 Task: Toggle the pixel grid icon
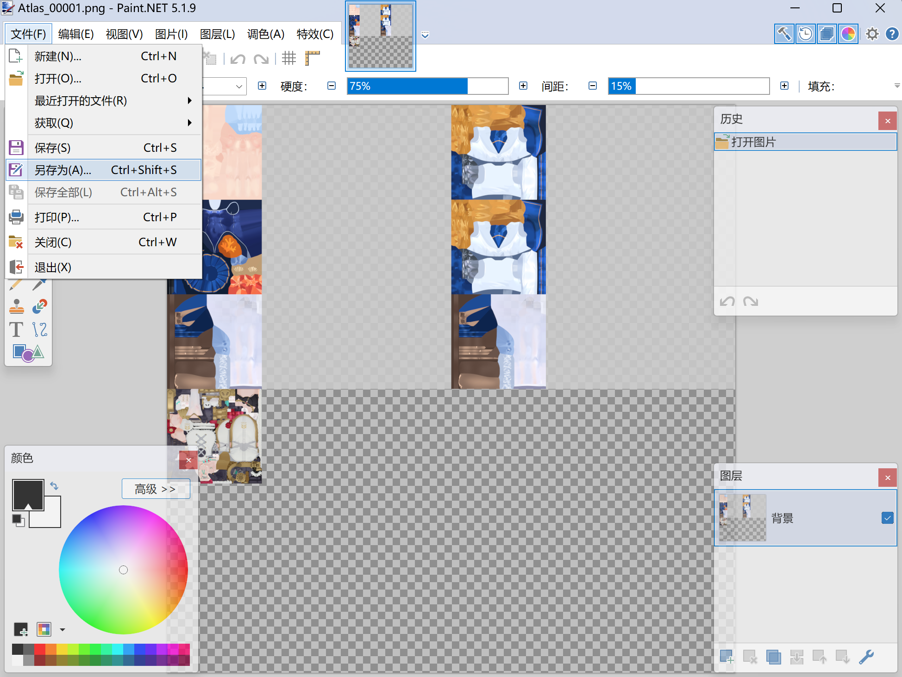click(x=289, y=58)
